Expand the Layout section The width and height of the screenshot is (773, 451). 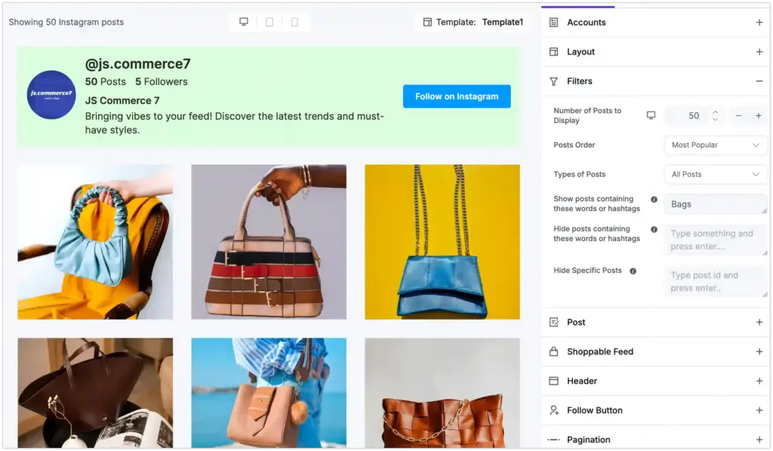click(760, 51)
